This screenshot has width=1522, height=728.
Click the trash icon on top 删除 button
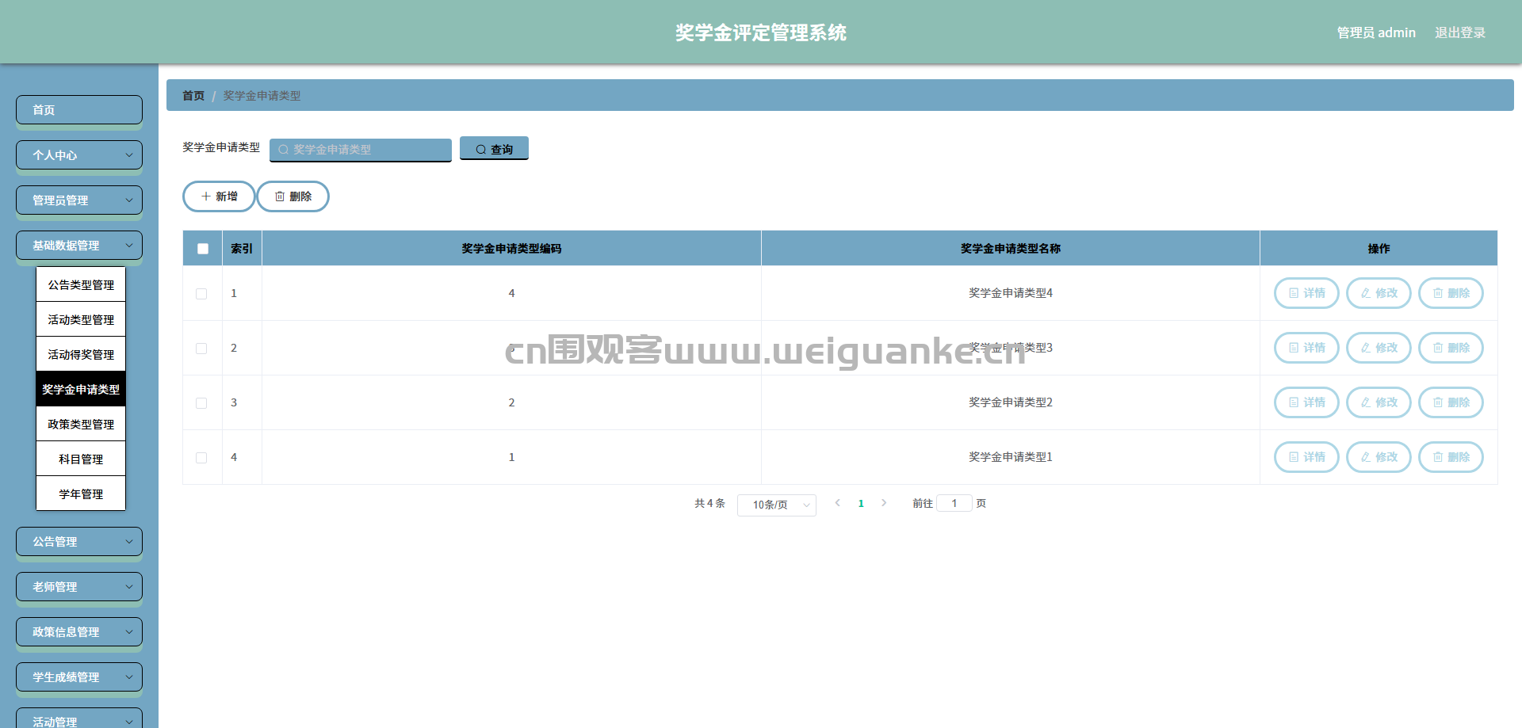click(x=280, y=196)
